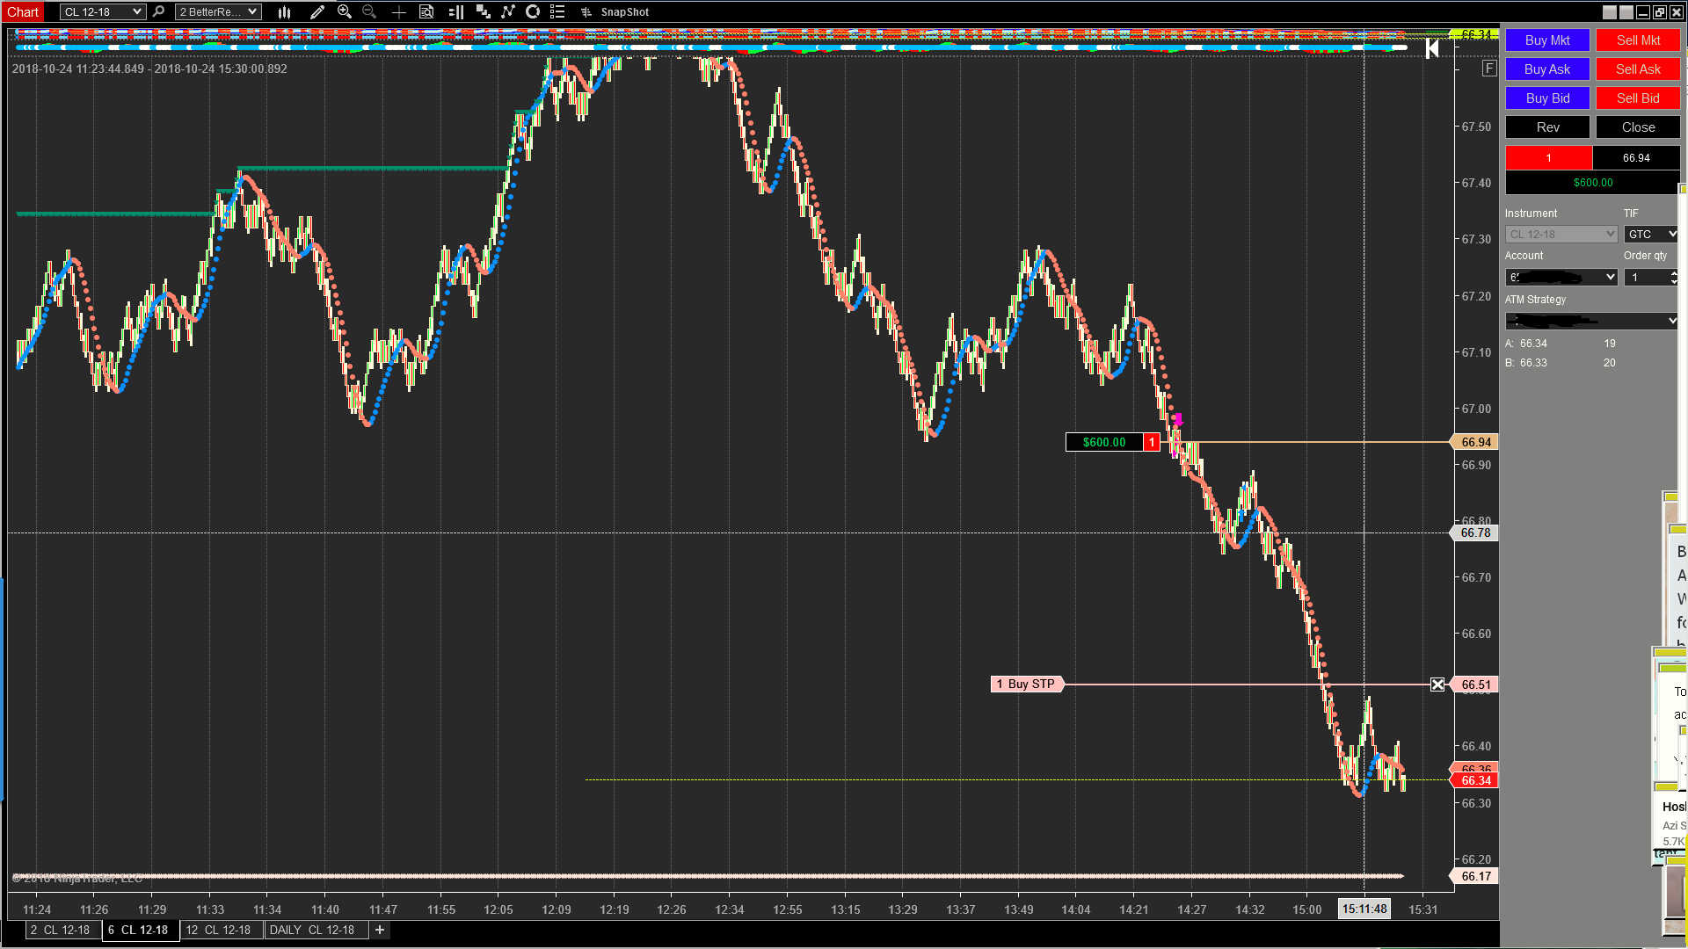Click the 66.78 cursor price marker
The height and width of the screenshot is (949, 1688).
coord(1476,532)
